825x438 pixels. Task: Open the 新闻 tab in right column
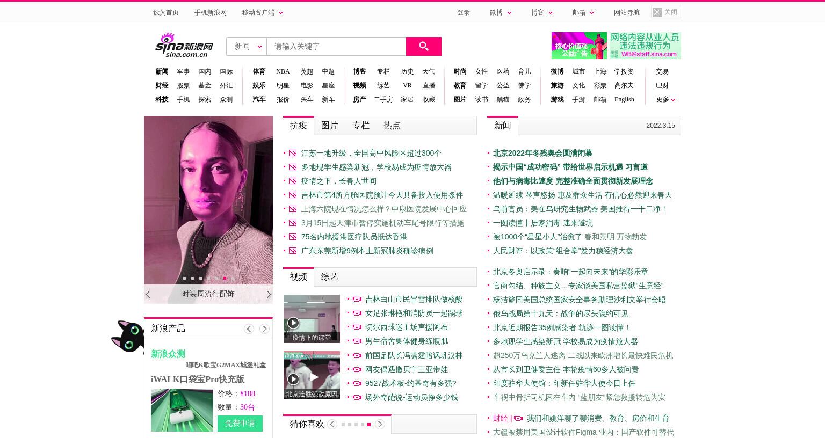click(x=503, y=126)
